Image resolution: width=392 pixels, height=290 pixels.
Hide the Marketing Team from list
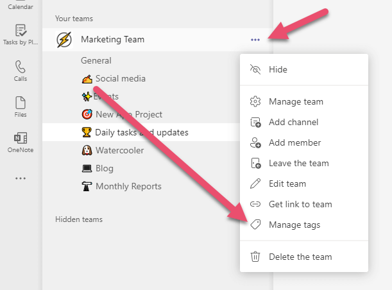[x=278, y=69]
